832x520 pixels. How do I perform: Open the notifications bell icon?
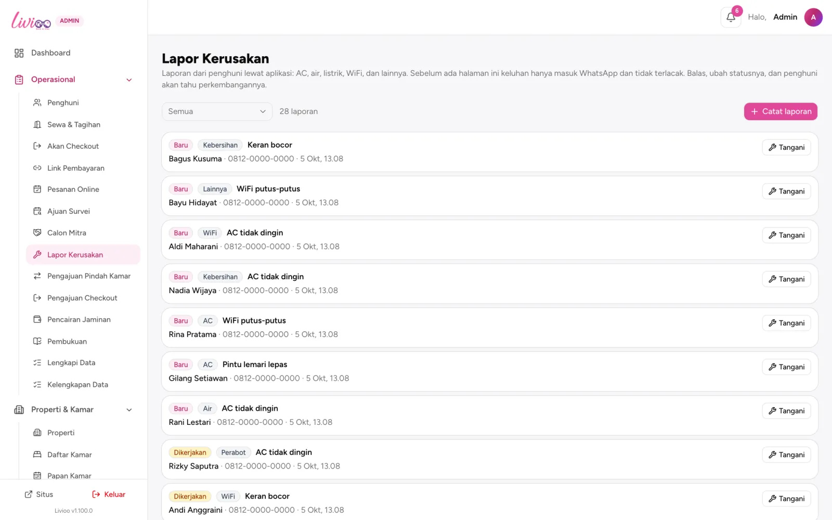(731, 17)
